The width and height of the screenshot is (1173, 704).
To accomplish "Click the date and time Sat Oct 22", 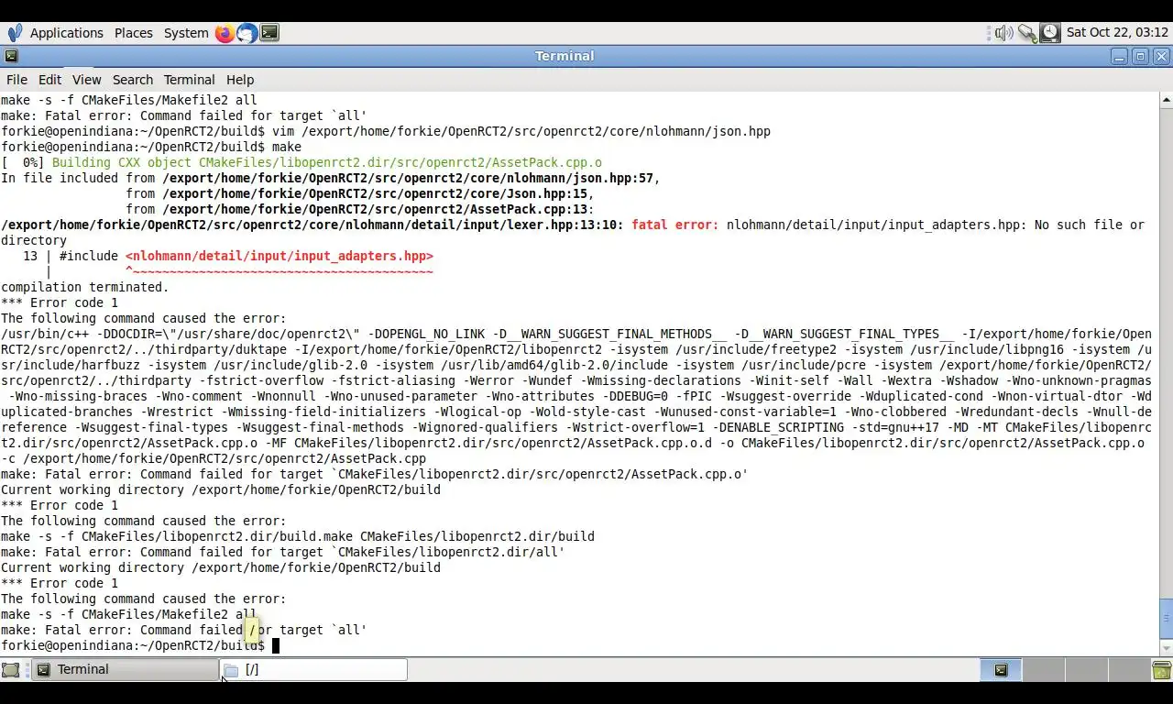I will click(x=1117, y=32).
